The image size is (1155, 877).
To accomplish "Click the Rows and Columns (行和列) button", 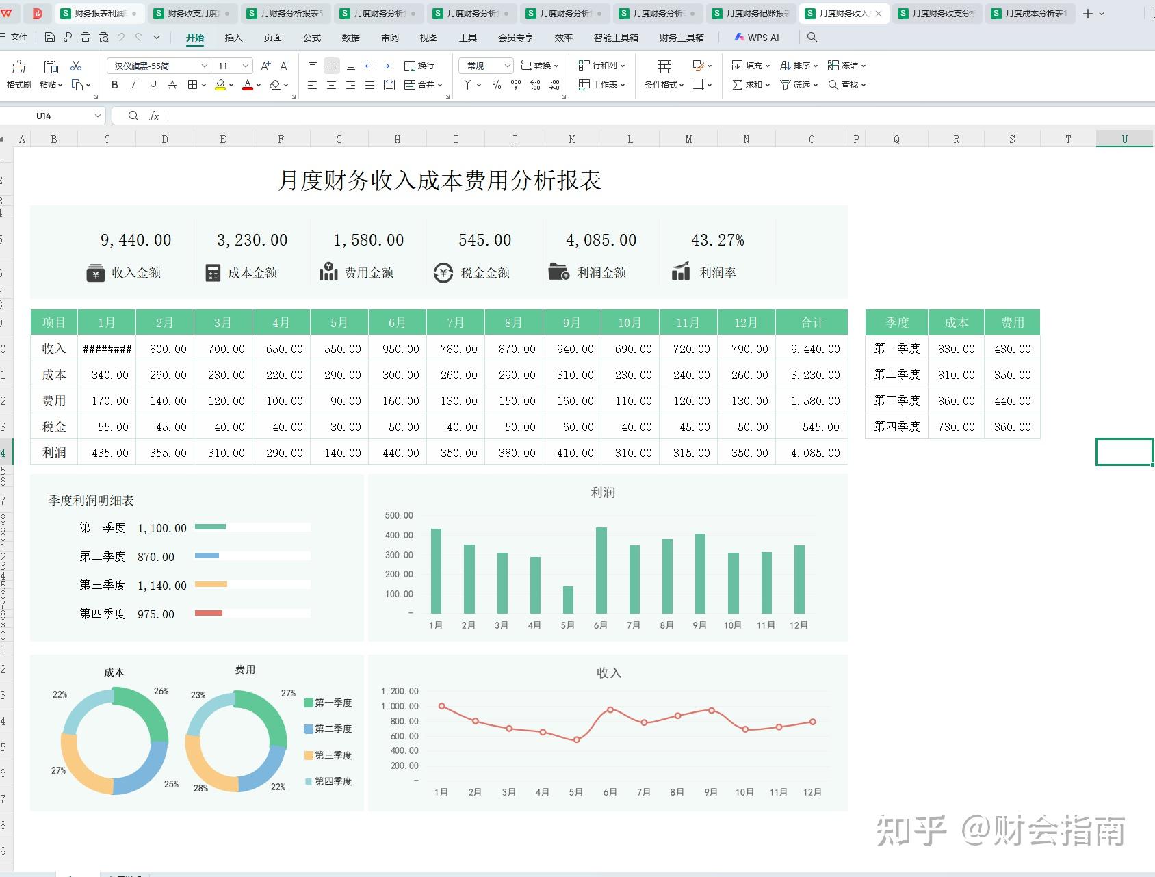I will 601,66.
